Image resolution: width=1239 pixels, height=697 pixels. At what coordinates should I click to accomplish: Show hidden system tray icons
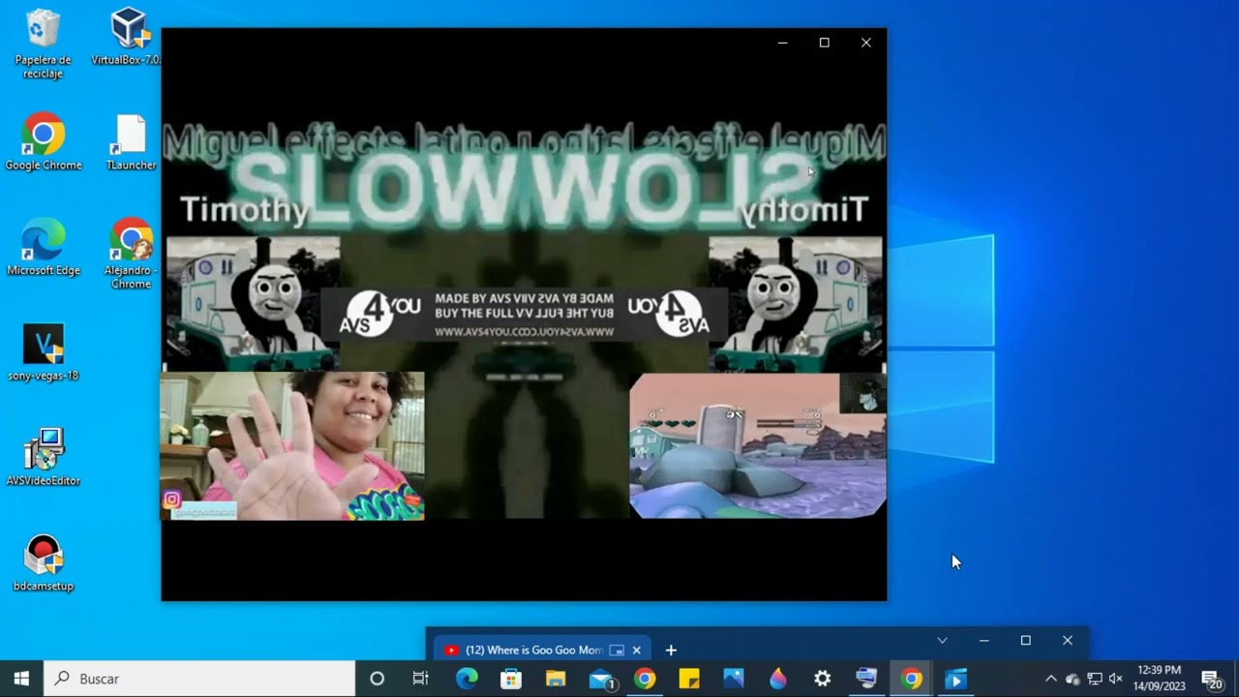pos(1050,679)
